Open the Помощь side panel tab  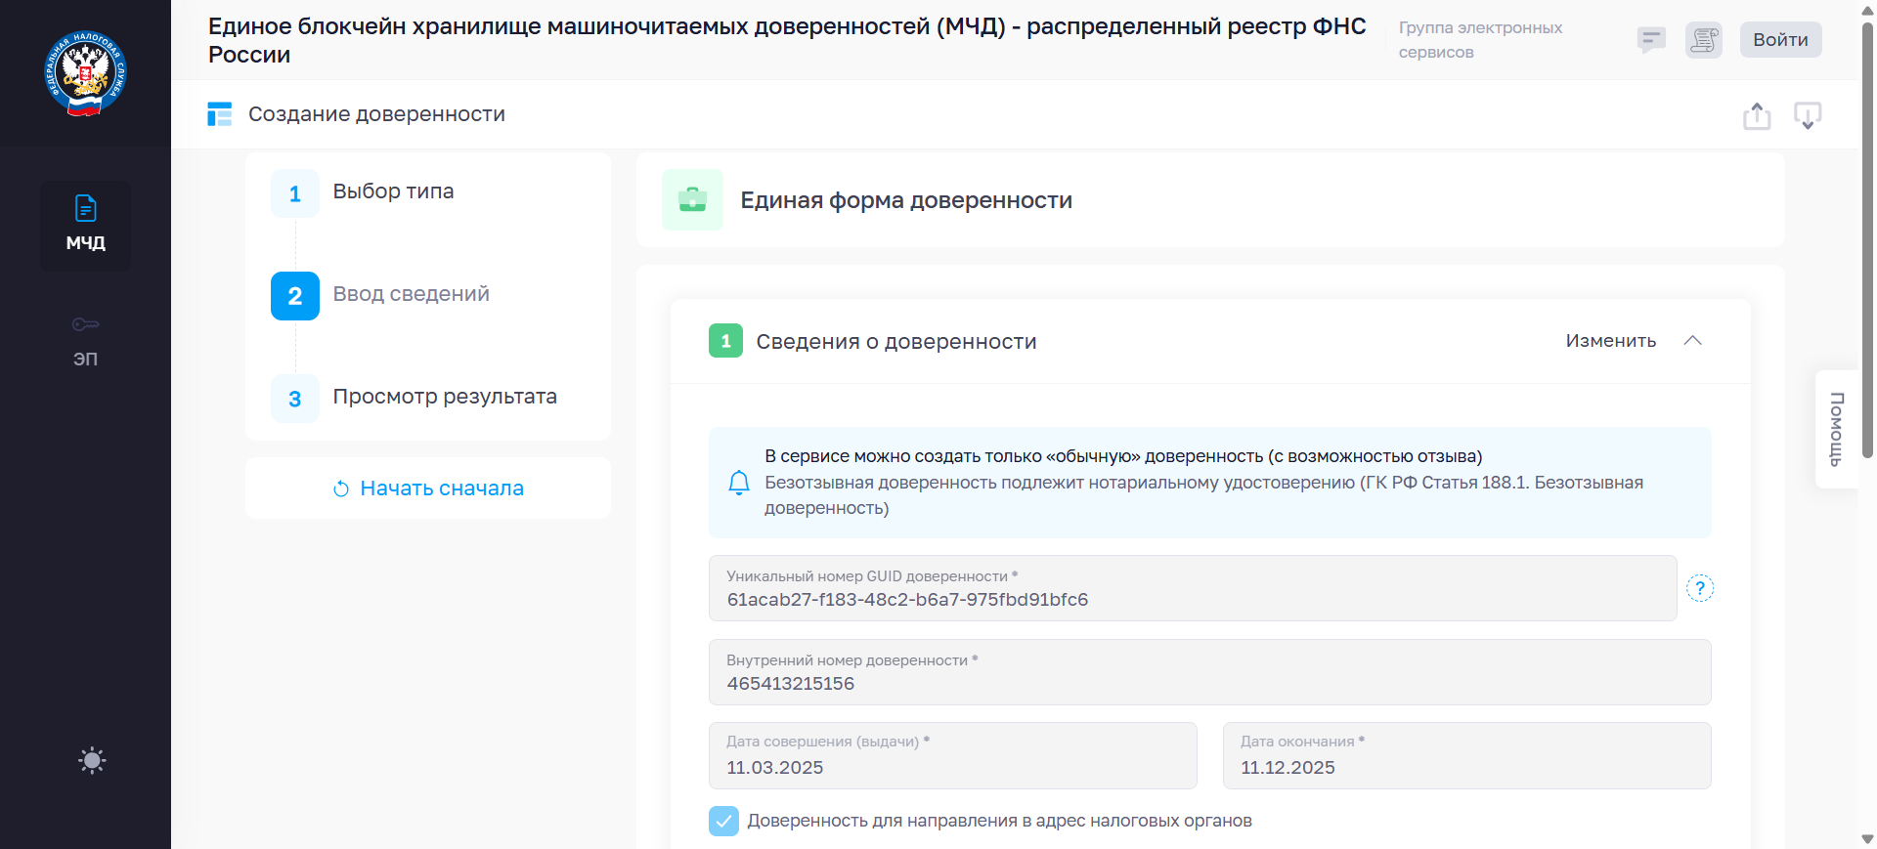(1836, 429)
